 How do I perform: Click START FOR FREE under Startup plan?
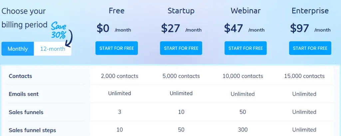point(181,48)
